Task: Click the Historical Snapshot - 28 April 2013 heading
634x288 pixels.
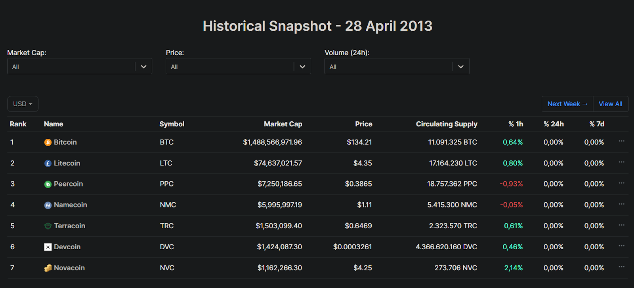Action: click(x=317, y=26)
